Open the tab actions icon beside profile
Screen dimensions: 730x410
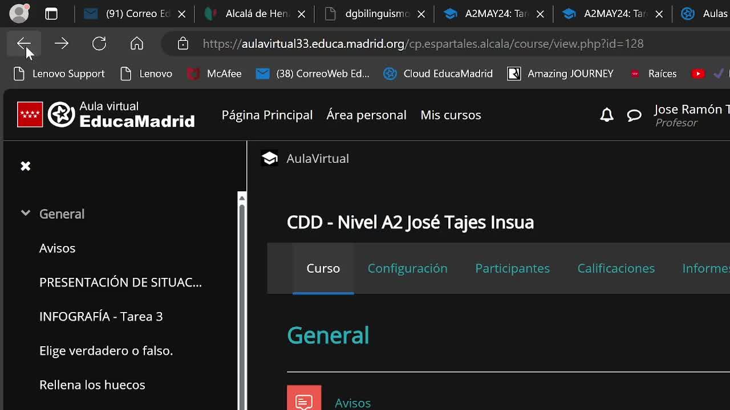point(51,14)
